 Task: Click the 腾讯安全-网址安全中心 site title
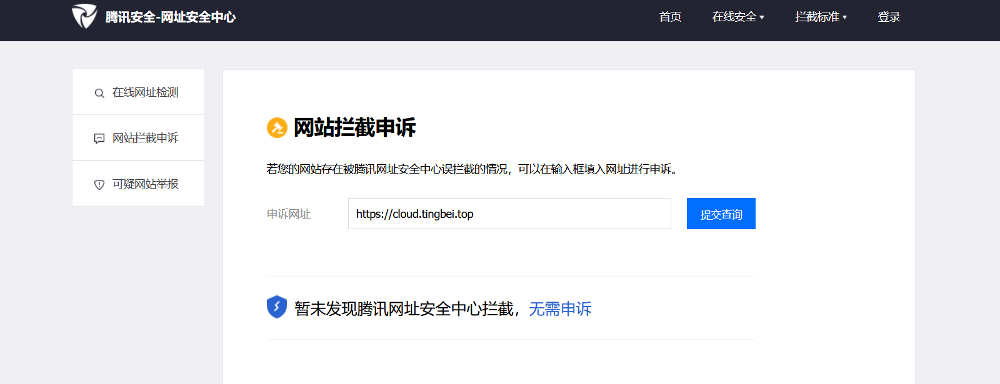170,17
